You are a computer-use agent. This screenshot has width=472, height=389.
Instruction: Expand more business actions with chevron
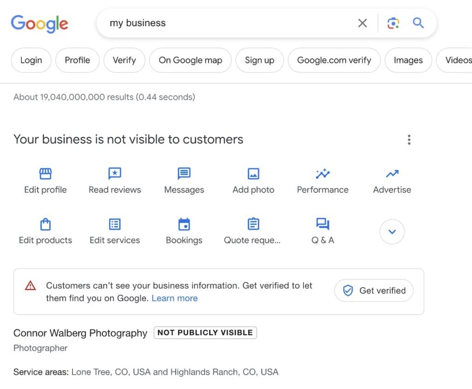pos(392,232)
